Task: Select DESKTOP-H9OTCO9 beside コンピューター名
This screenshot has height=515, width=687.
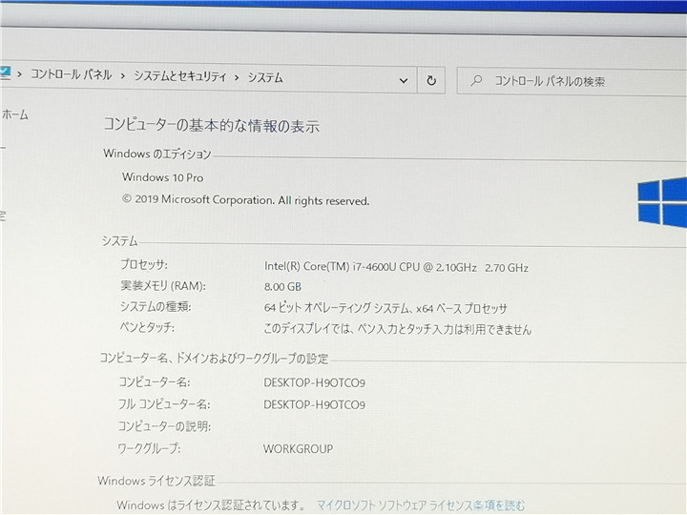Action: 314,382
